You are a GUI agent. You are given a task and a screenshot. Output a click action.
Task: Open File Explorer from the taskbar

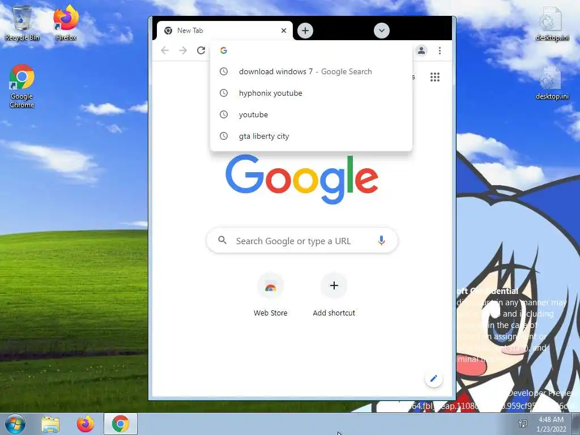click(50, 424)
